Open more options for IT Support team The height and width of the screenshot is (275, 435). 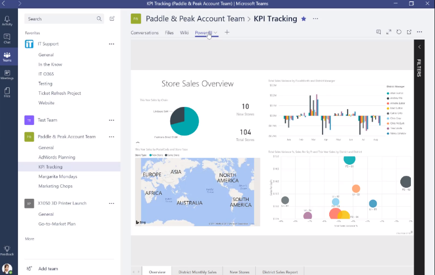(x=111, y=44)
